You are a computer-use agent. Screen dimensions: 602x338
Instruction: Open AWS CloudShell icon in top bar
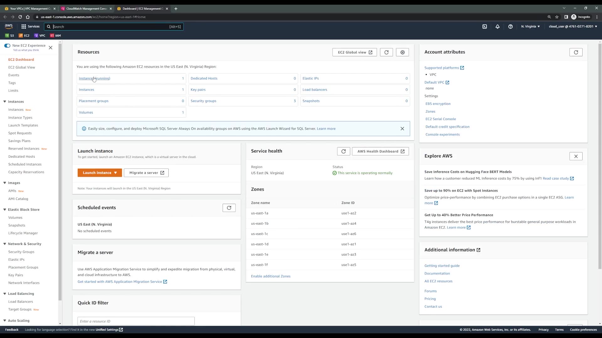point(484,27)
